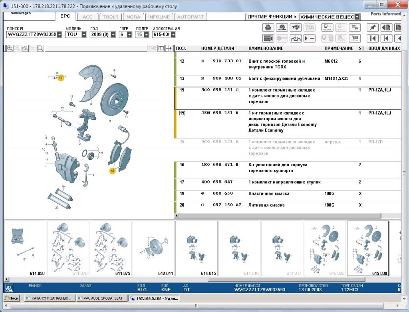Click the zoom region magnifier icon
Image resolution: width=409 pixels, height=312 pixels.
point(25,48)
